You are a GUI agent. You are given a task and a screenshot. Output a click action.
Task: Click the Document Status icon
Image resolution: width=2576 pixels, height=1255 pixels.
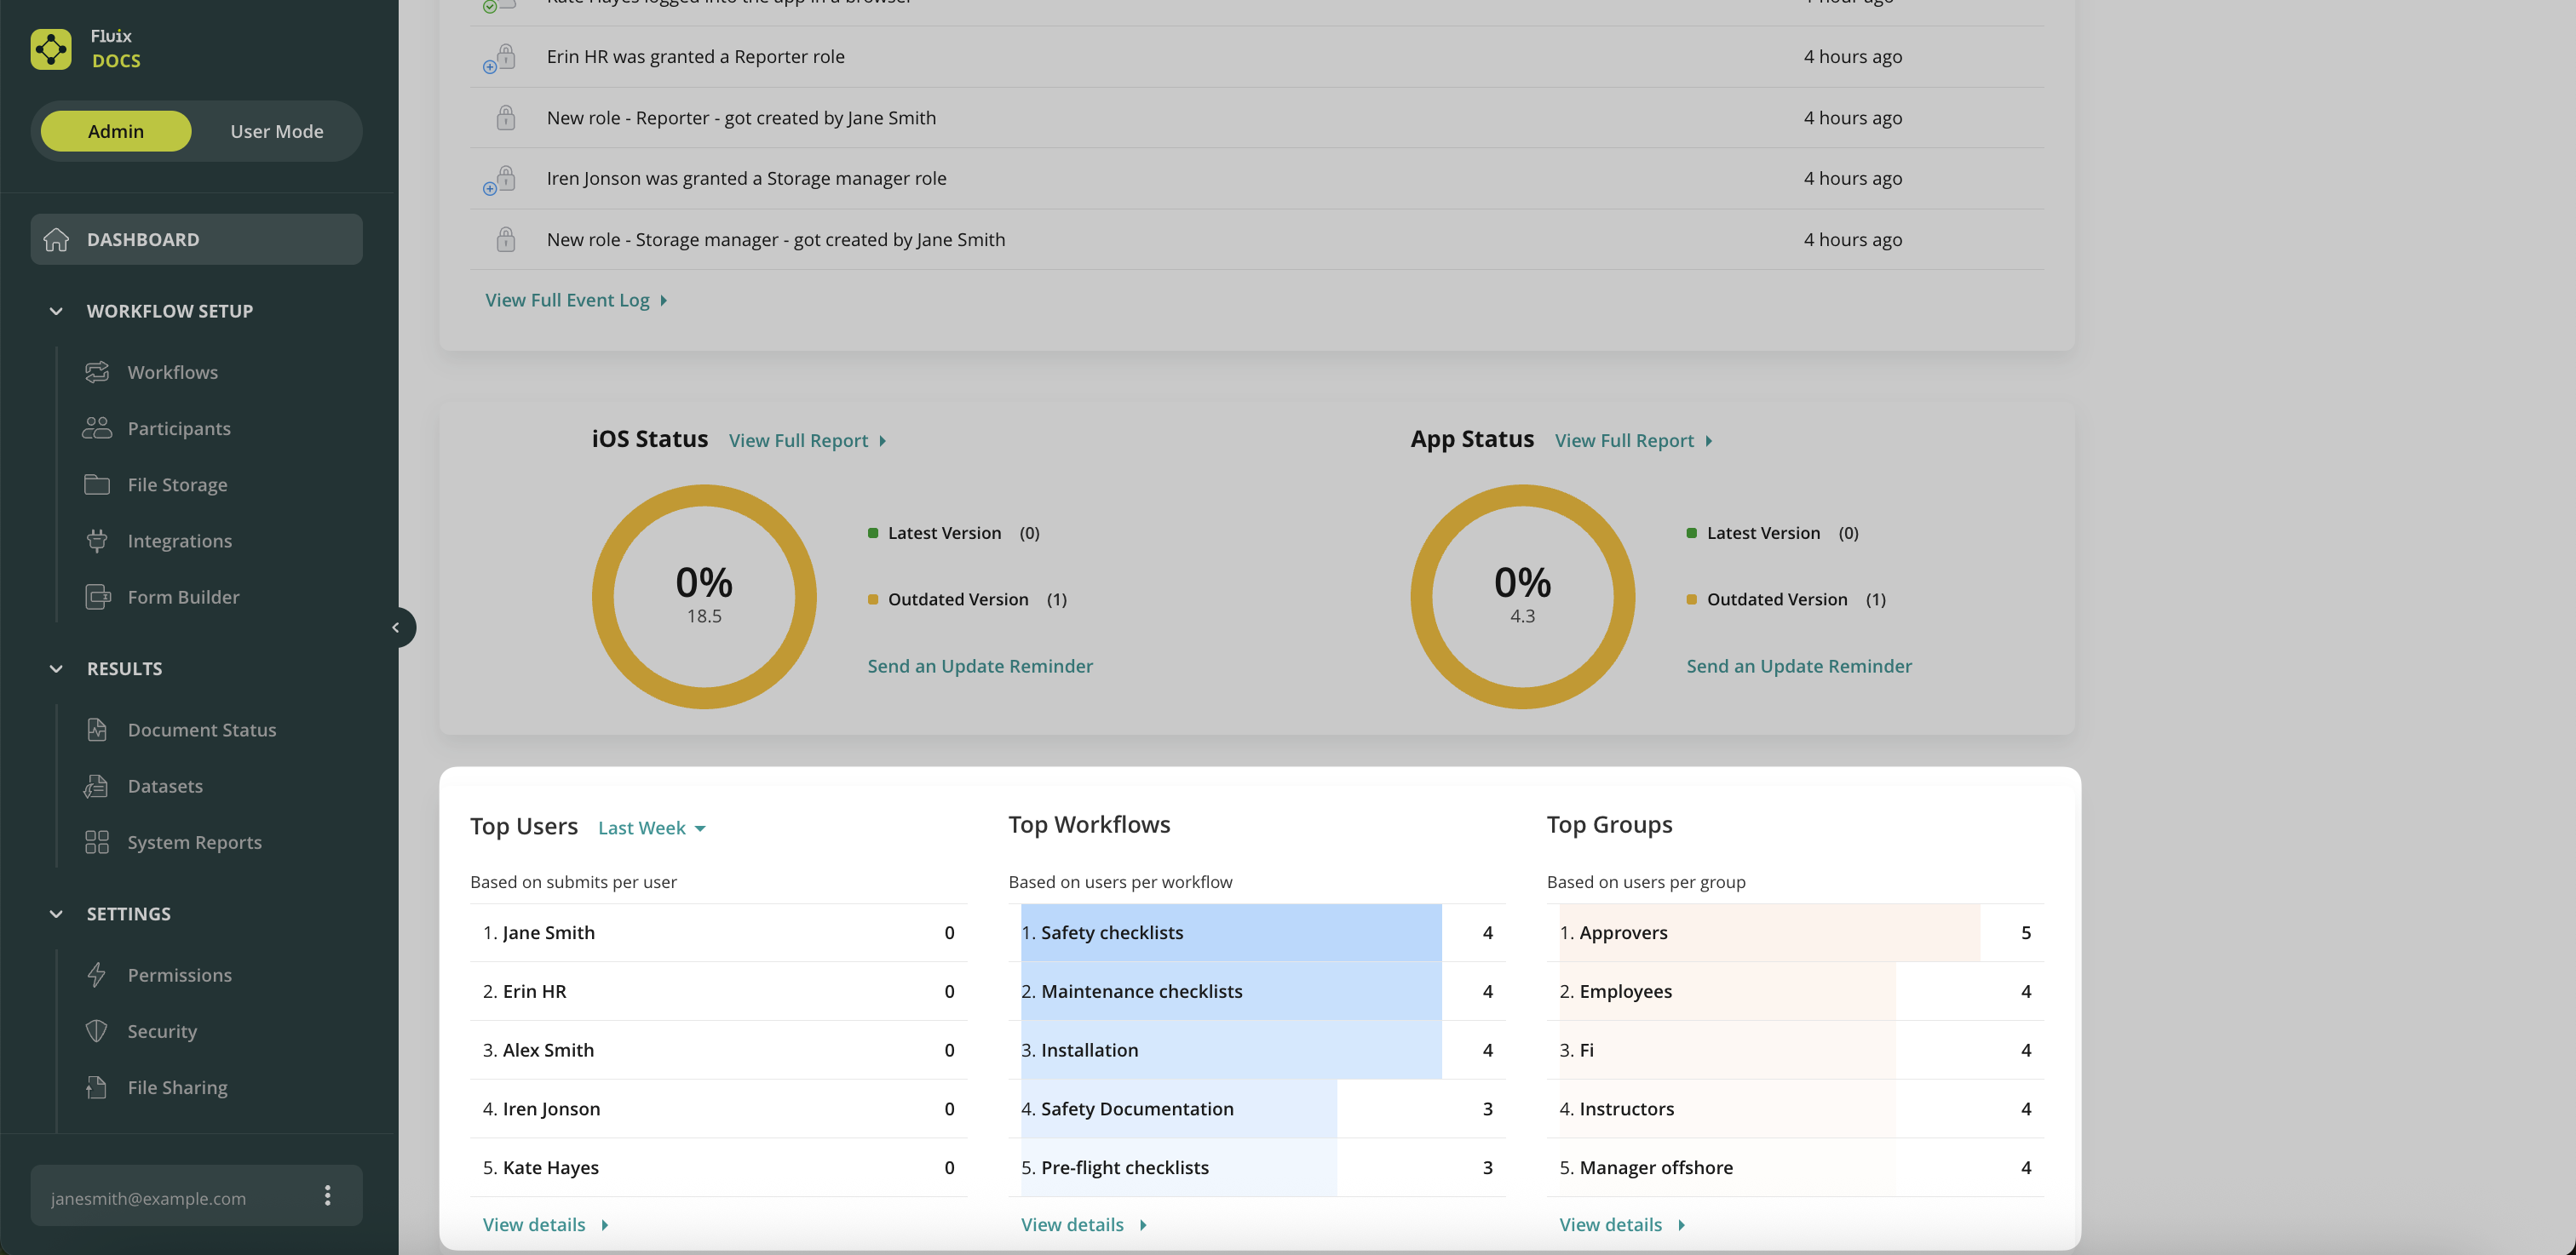click(x=97, y=730)
